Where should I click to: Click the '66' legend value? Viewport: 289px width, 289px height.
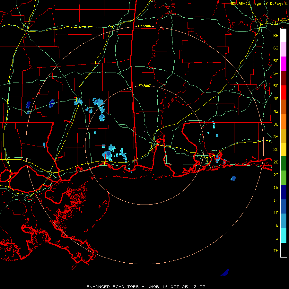coord(276,35)
